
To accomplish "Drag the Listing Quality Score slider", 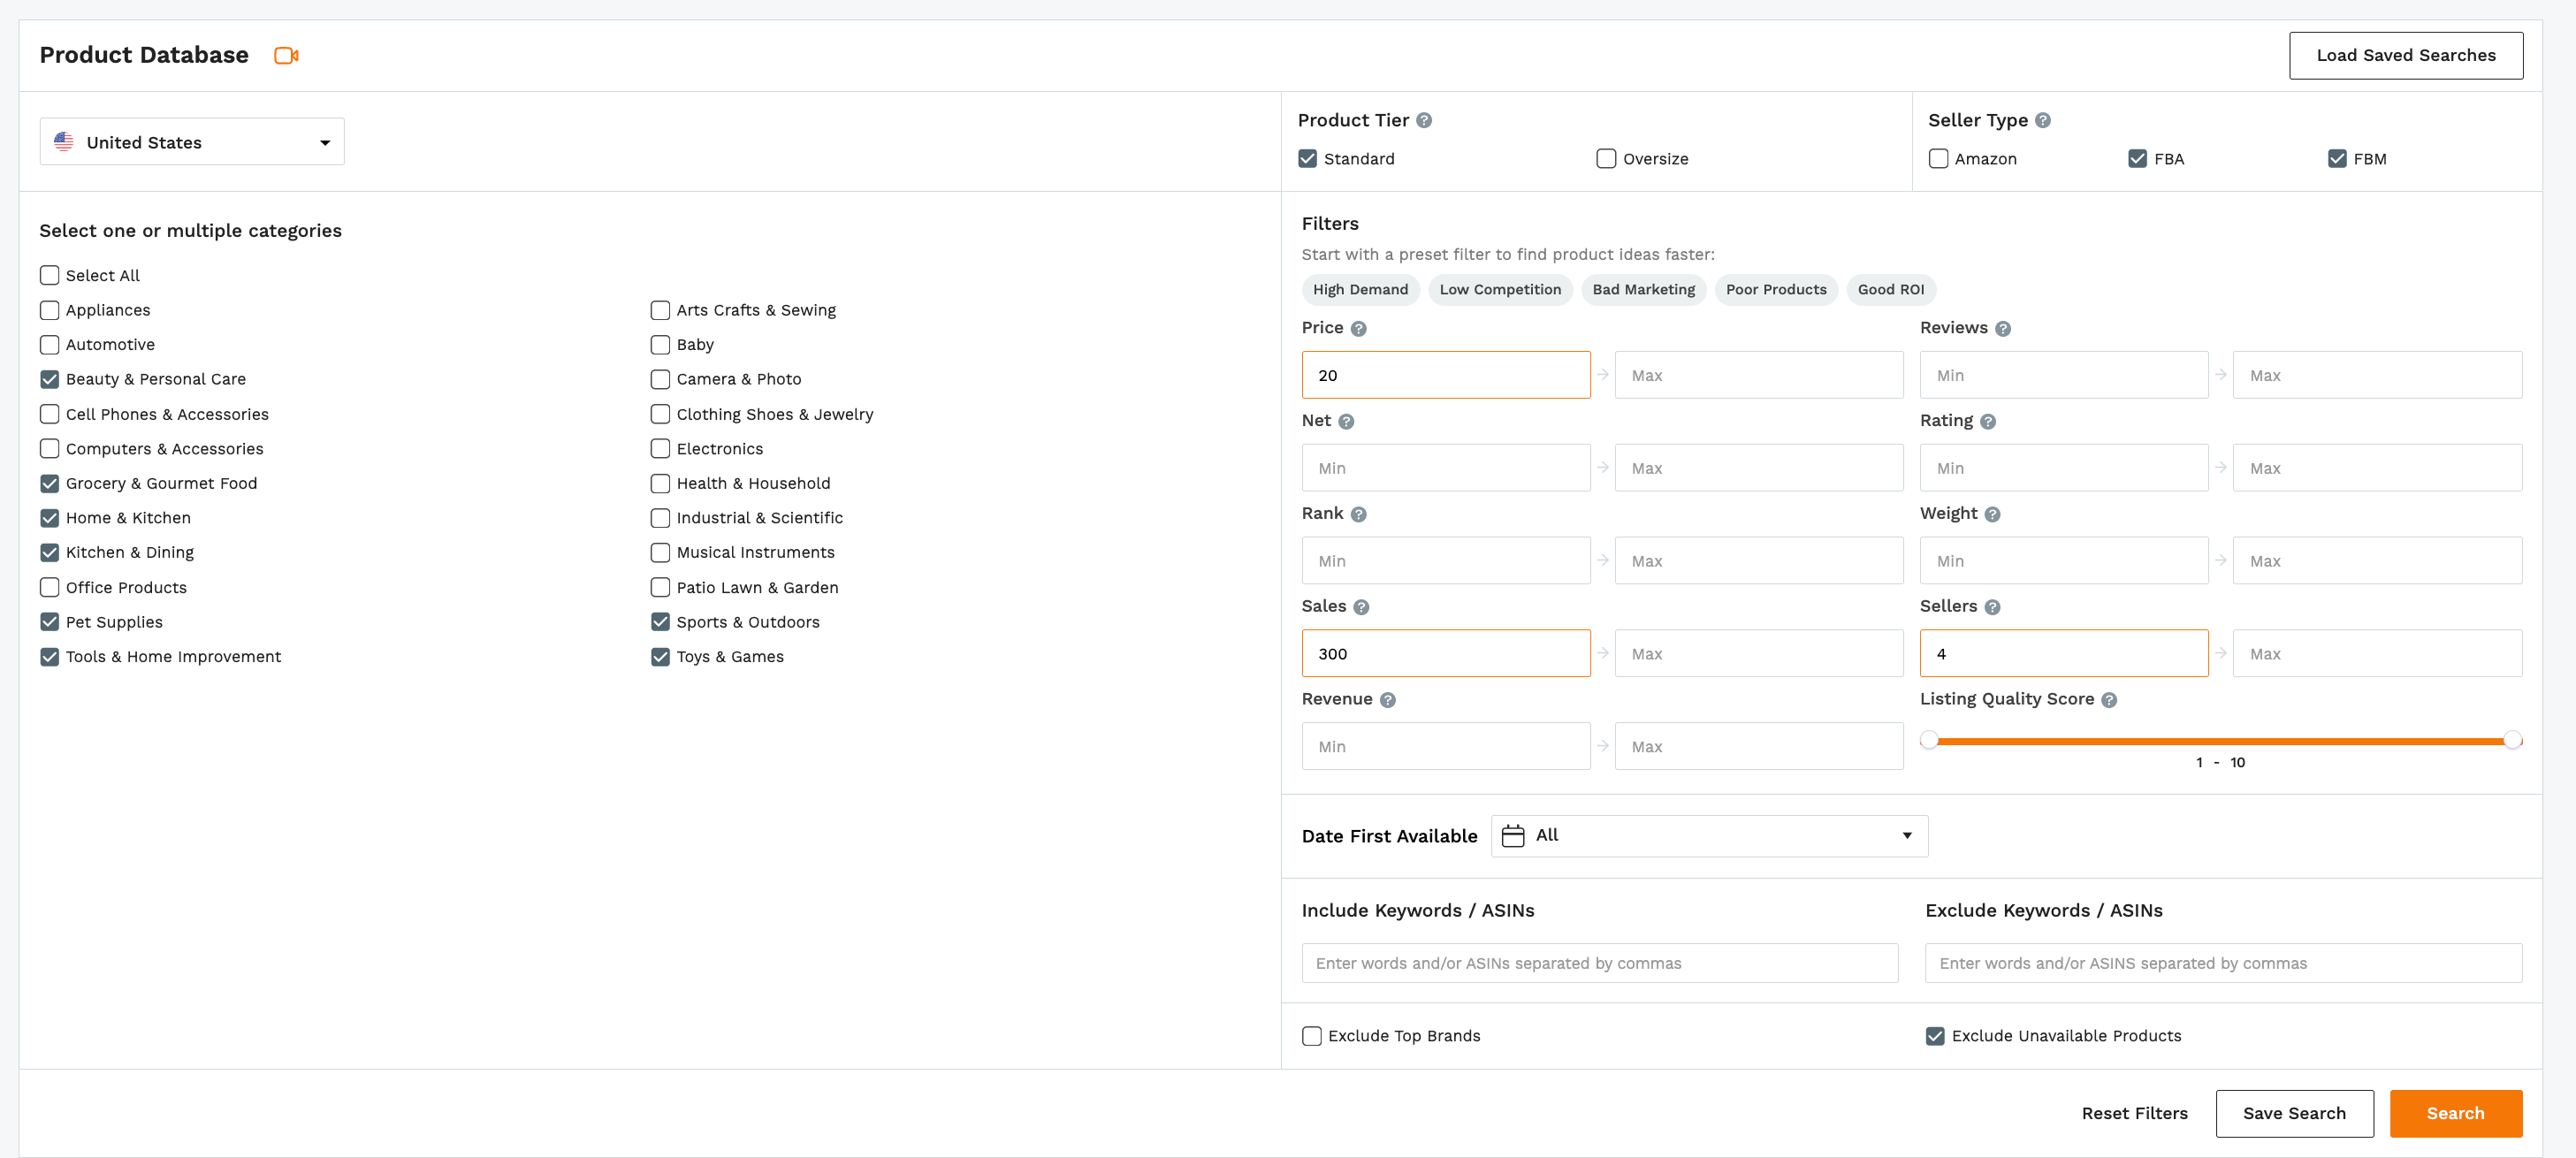I will (1931, 739).
